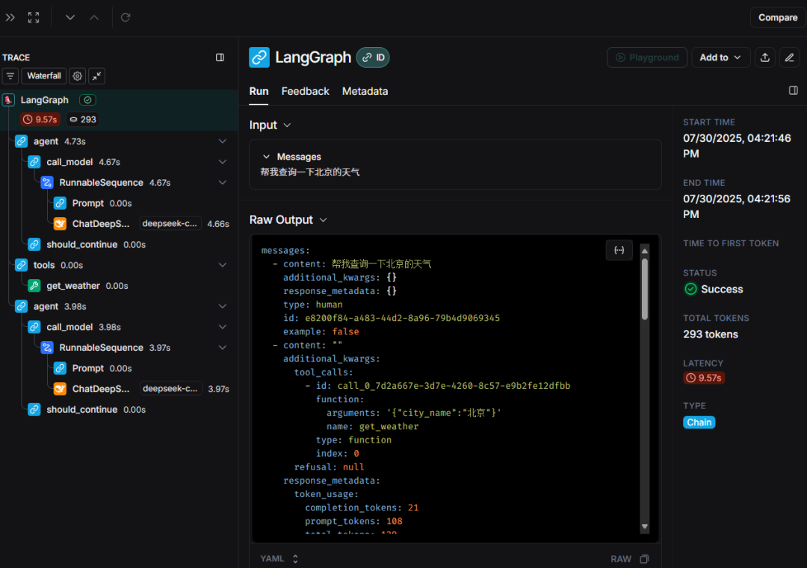Collapse the first agent node chevron
The width and height of the screenshot is (807, 568).
coord(222,141)
